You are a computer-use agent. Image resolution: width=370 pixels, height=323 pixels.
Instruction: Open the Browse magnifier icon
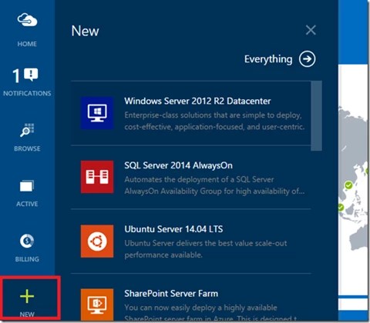27,130
